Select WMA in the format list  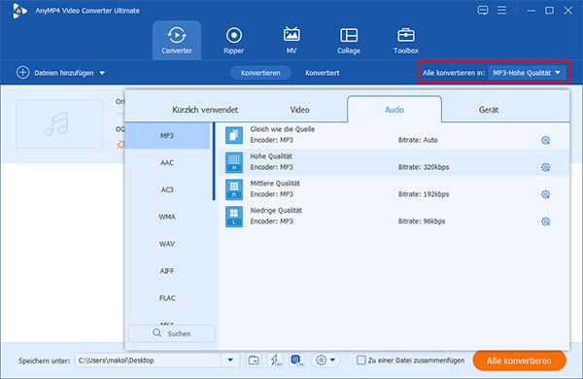[168, 217]
